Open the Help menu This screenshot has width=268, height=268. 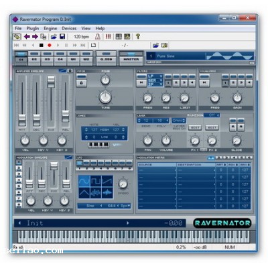pyautogui.click(x=100, y=28)
